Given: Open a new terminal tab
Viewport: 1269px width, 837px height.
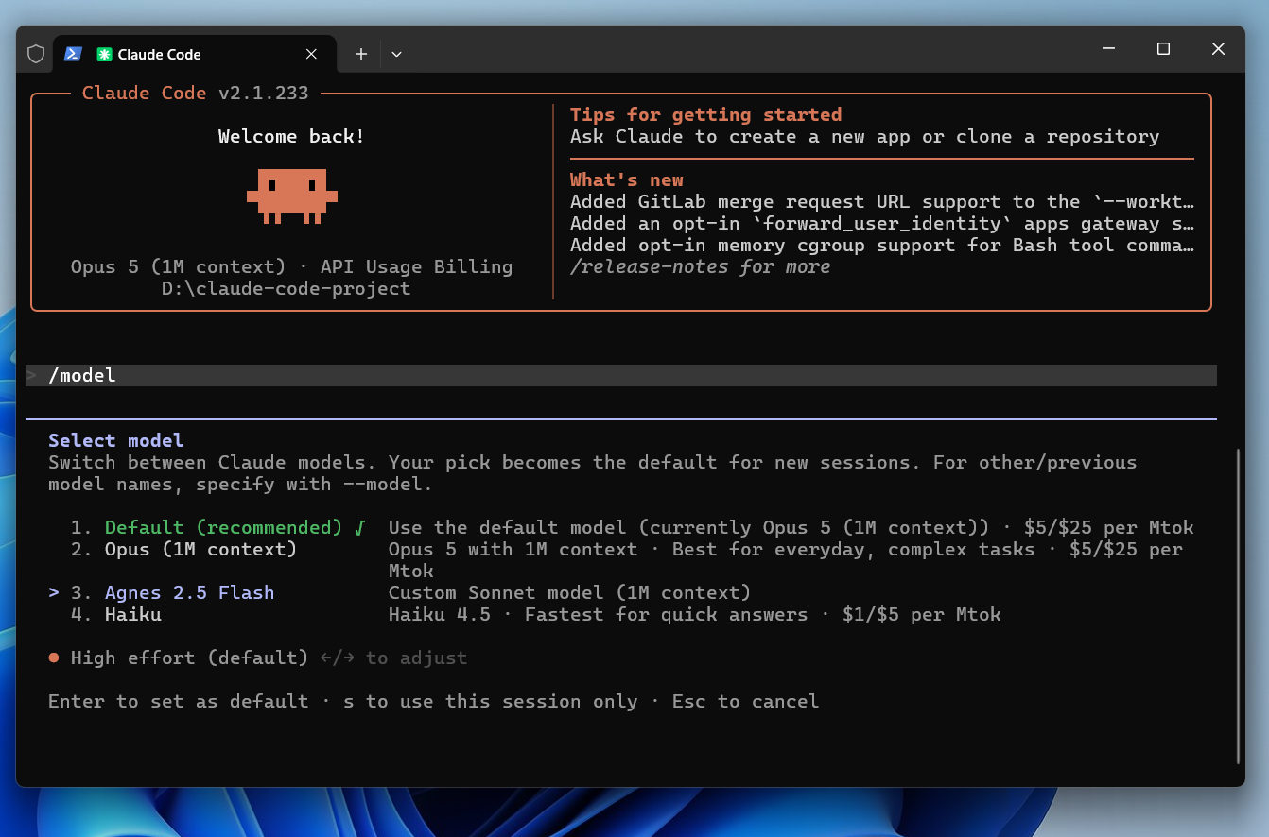Looking at the screenshot, I should point(360,54).
